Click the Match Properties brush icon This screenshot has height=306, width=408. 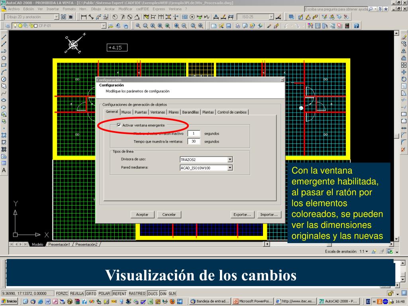click(269, 26)
